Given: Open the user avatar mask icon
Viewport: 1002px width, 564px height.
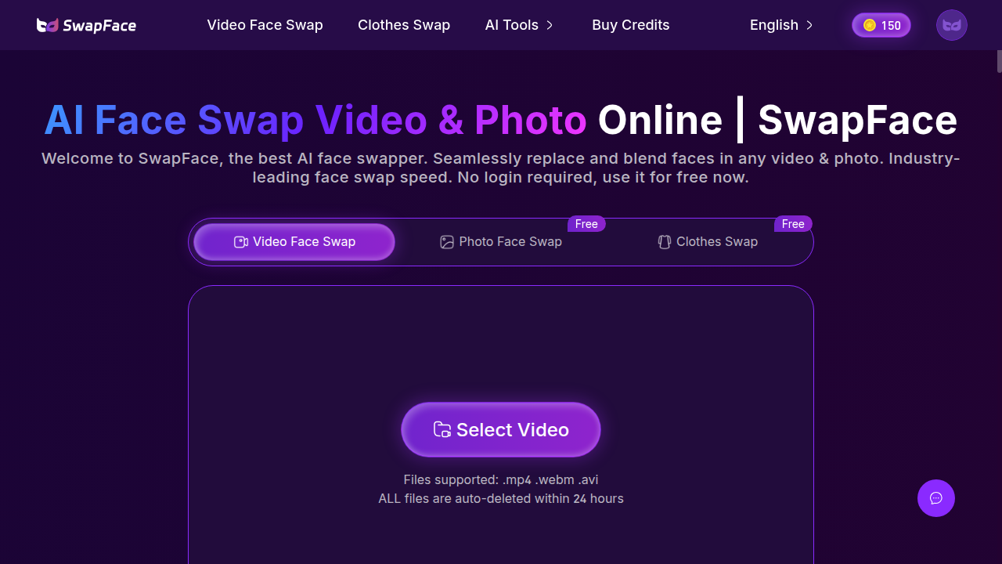Looking at the screenshot, I should click(951, 25).
